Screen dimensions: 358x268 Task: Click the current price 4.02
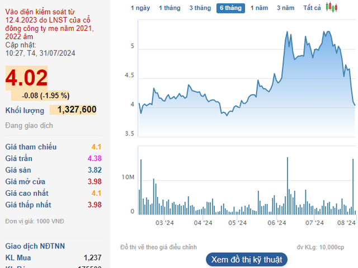[x=26, y=78]
